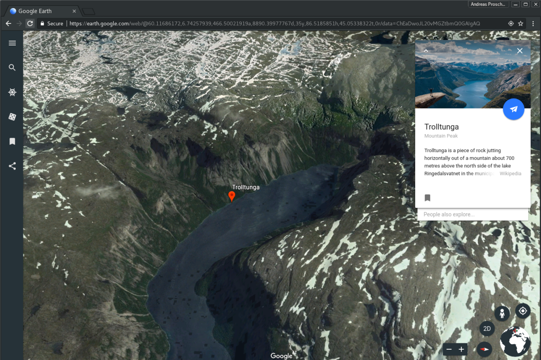Open My Places from the sidebar
The height and width of the screenshot is (360, 541).
12,141
